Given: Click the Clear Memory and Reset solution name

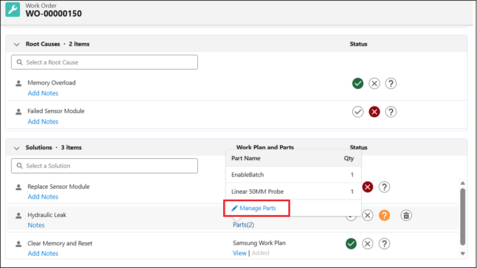Looking at the screenshot, I should [60, 243].
